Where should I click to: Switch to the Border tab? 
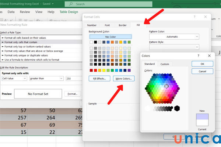click(x=122, y=25)
